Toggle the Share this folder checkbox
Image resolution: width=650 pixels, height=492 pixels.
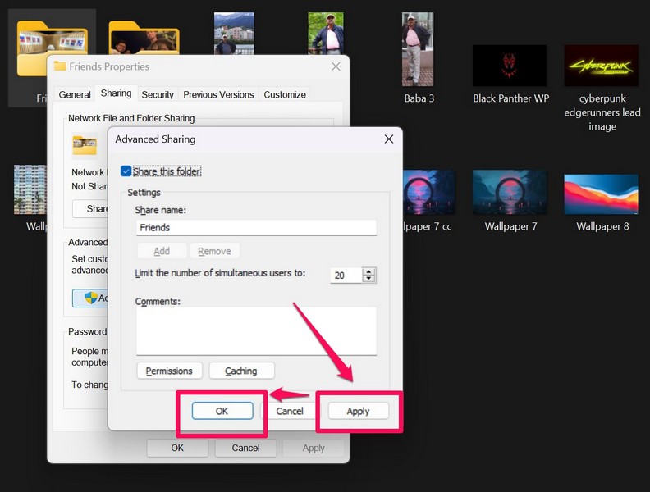click(126, 171)
